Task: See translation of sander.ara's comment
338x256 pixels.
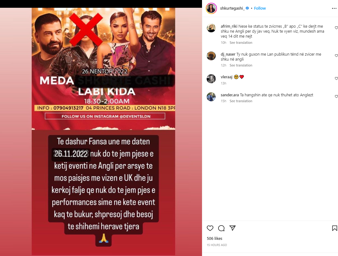Action: click(241, 101)
